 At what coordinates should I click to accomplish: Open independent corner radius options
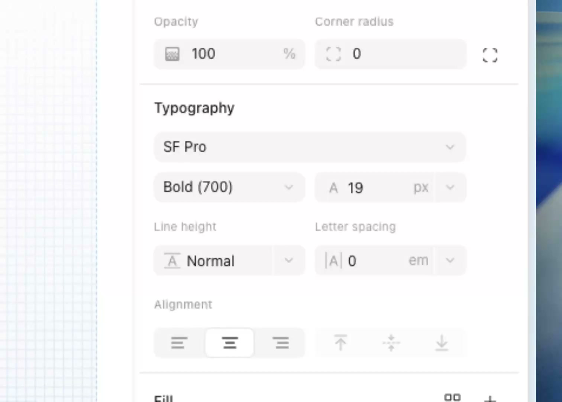click(490, 55)
